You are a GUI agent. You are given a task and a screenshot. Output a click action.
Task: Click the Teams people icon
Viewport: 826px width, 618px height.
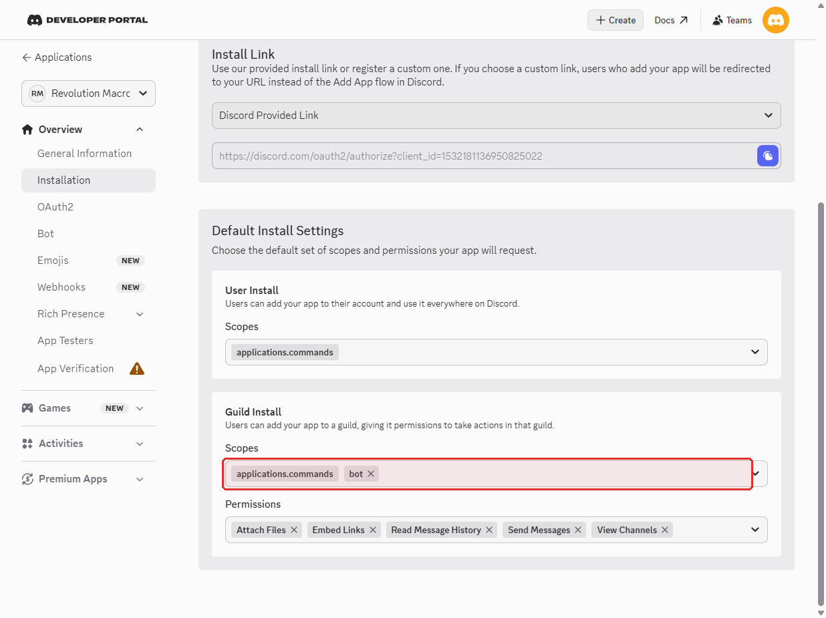click(718, 20)
